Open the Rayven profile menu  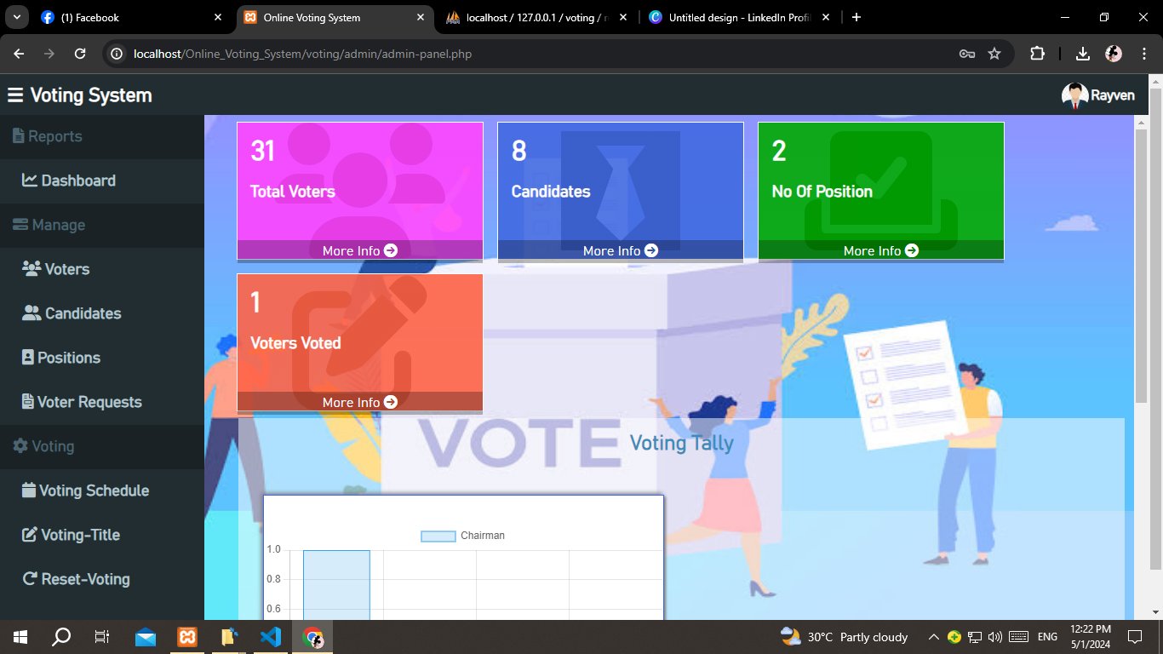(1098, 95)
